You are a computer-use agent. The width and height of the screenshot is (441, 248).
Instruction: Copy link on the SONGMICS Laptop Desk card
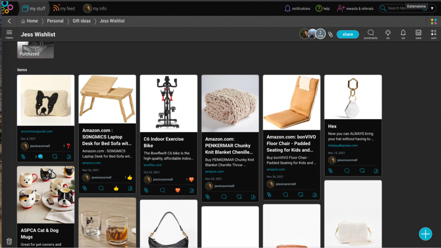pyautogui.click(x=85, y=188)
